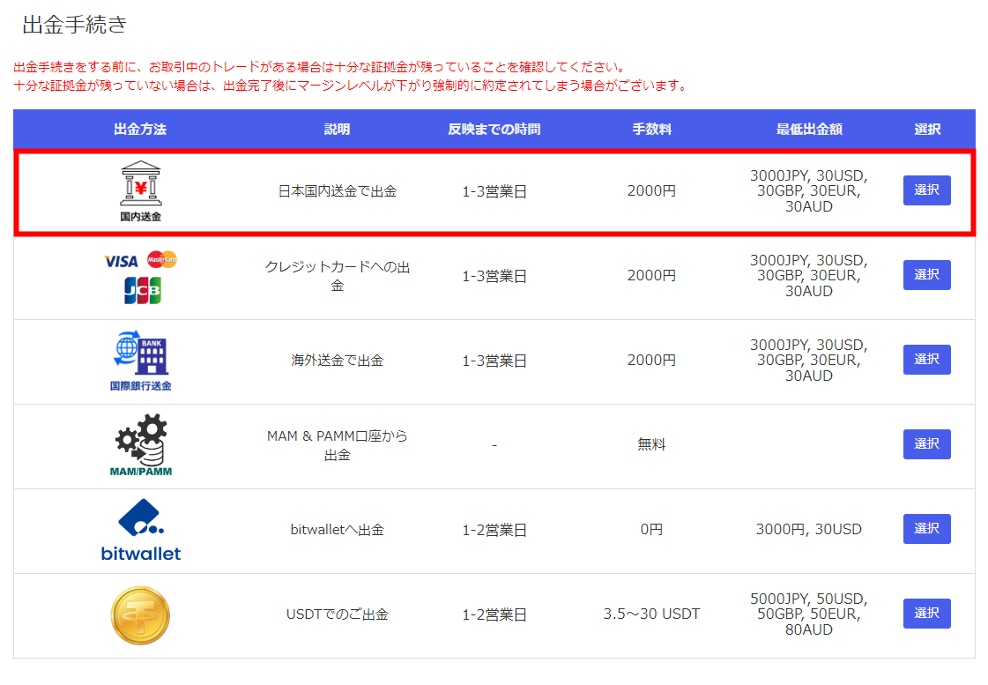Click the 選択 column header

pos(927,130)
